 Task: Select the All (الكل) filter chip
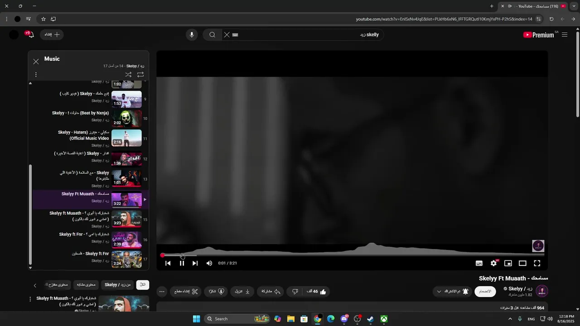(143, 285)
